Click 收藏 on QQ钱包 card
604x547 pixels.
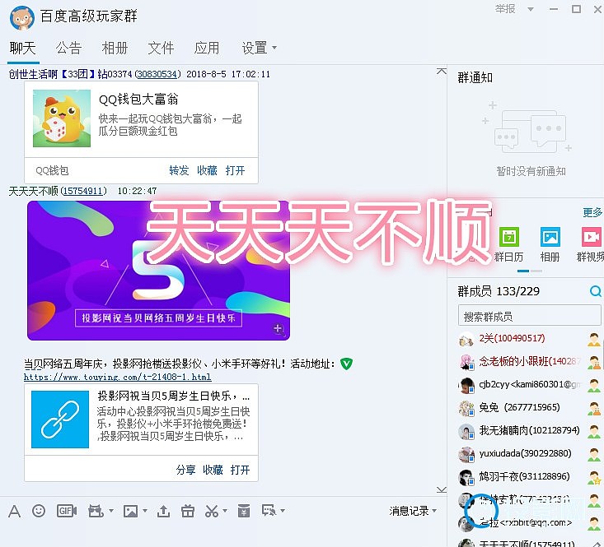point(208,170)
